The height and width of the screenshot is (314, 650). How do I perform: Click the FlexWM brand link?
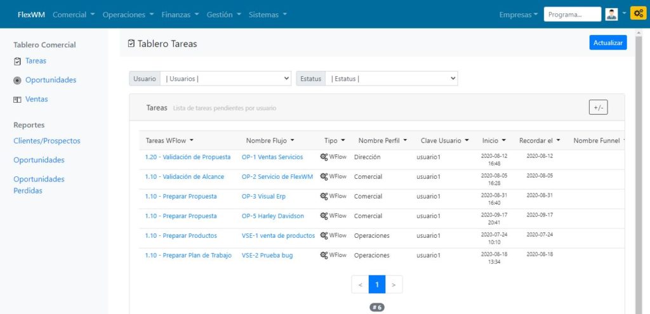(x=32, y=15)
